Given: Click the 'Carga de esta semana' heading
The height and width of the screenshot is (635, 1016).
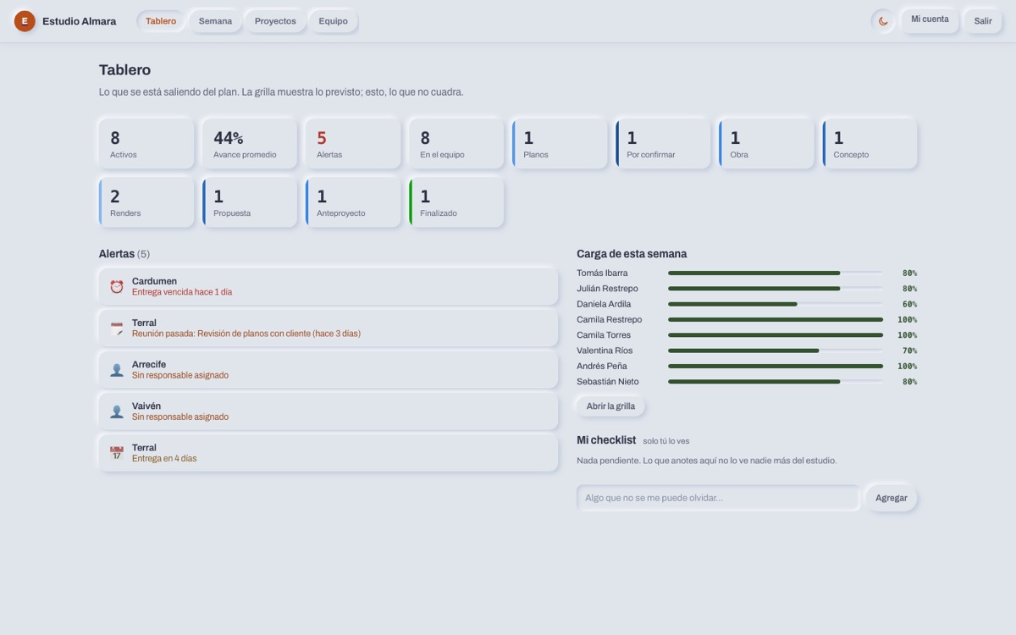Looking at the screenshot, I should [632, 254].
